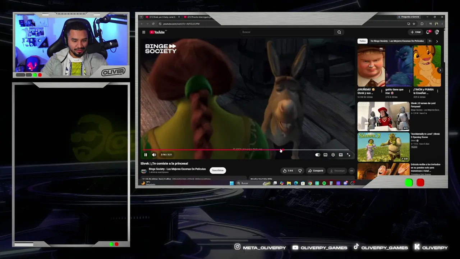Open options for gatito tiene que irse short
This screenshot has width=460, height=259.
[409, 91]
